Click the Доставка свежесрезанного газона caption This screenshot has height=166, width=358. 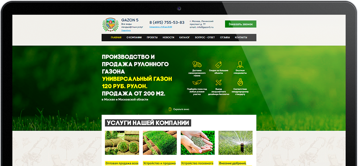coord(197,73)
